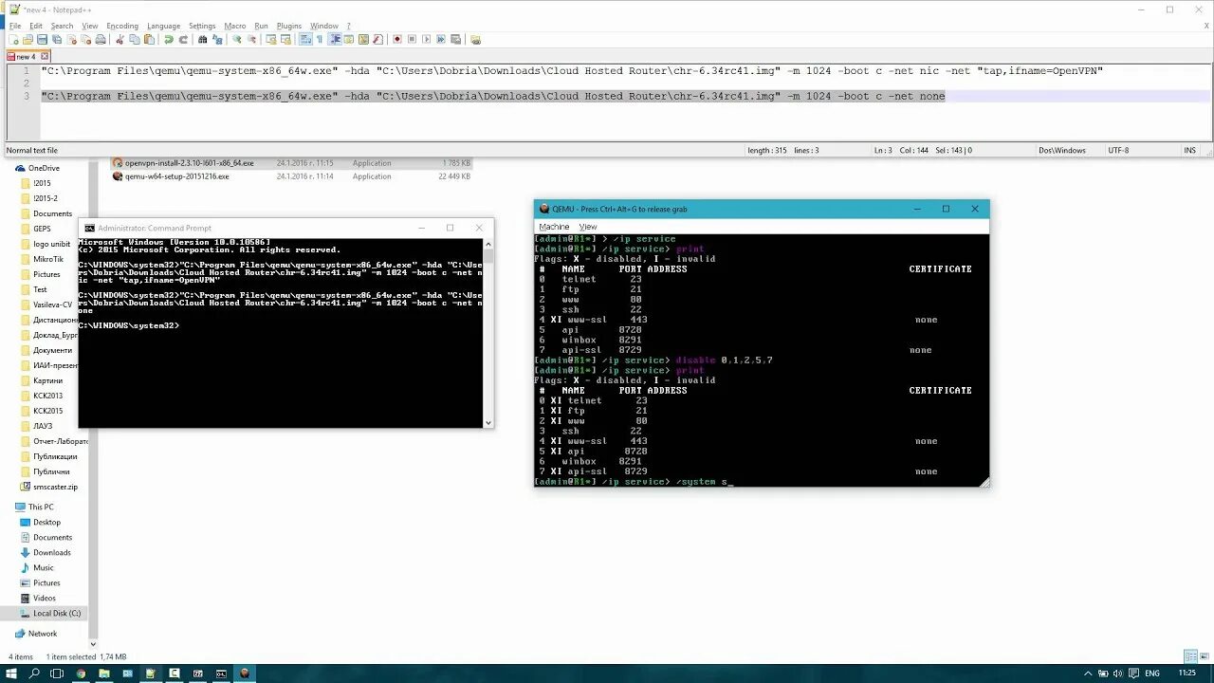The width and height of the screenshot is (1214, 683).
Task: Click Stop Recording macro icon
Action: [x=413, y=39]
